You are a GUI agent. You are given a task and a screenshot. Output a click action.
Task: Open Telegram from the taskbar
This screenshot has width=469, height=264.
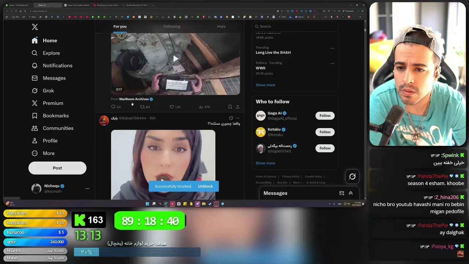(x=222, y=204)
